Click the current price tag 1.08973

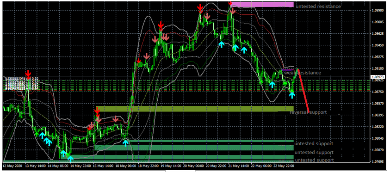[x=377, y=77]
